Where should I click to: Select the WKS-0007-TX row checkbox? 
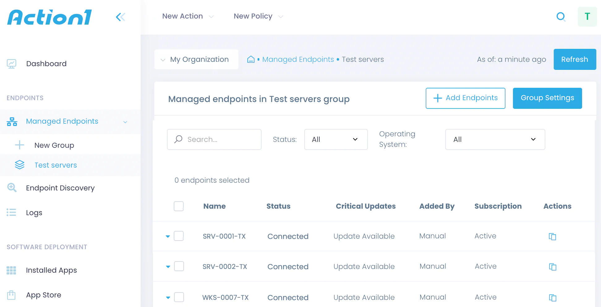[x=179, y=297]
